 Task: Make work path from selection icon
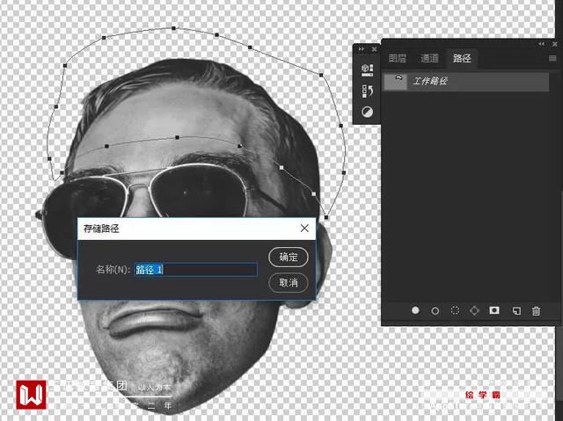tap(474, 310)
